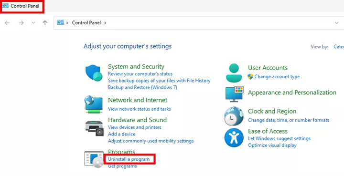Click View network status and tasks
Screen dimensions: 344x176
click(x=140, y=109)
